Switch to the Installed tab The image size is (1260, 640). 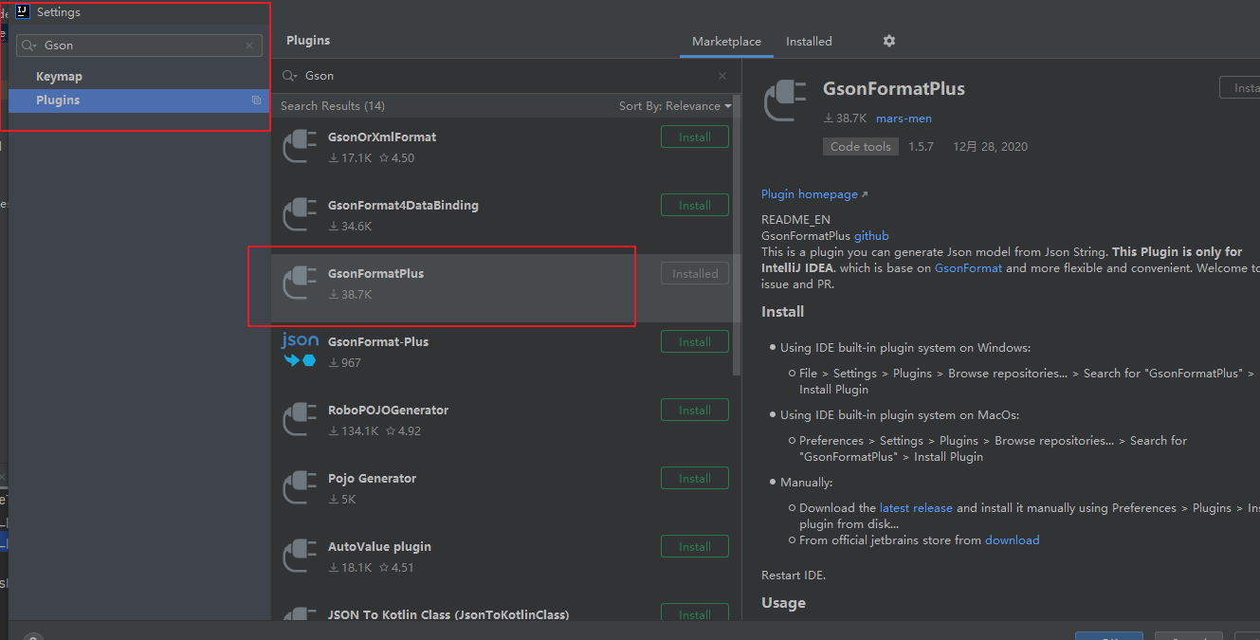tap(809, 42)
